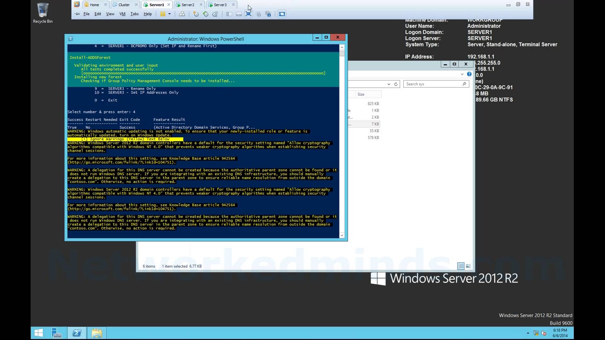The width and height of the screenshot is (605, 340).
Task: Select the 825 KB file row
Action: 365,104
